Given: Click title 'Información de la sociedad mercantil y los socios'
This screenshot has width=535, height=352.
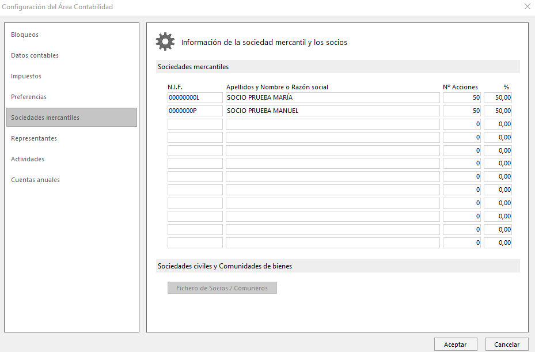Looking at the screenshot, I should tap(264, 42).
